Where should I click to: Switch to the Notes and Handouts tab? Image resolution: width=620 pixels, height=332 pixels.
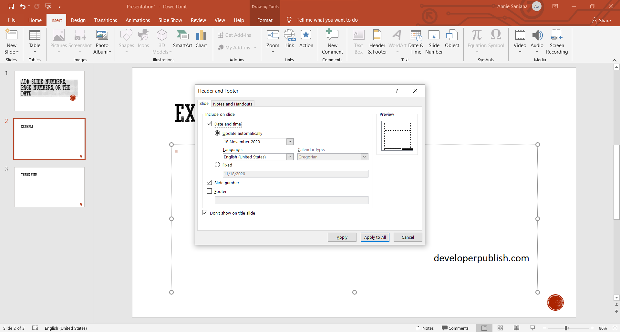click(232, 104)
